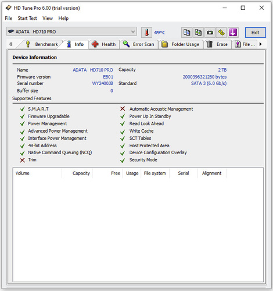Click the File system column header

point(155,173)
